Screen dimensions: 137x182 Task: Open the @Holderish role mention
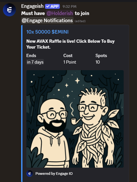pos(60,13)
